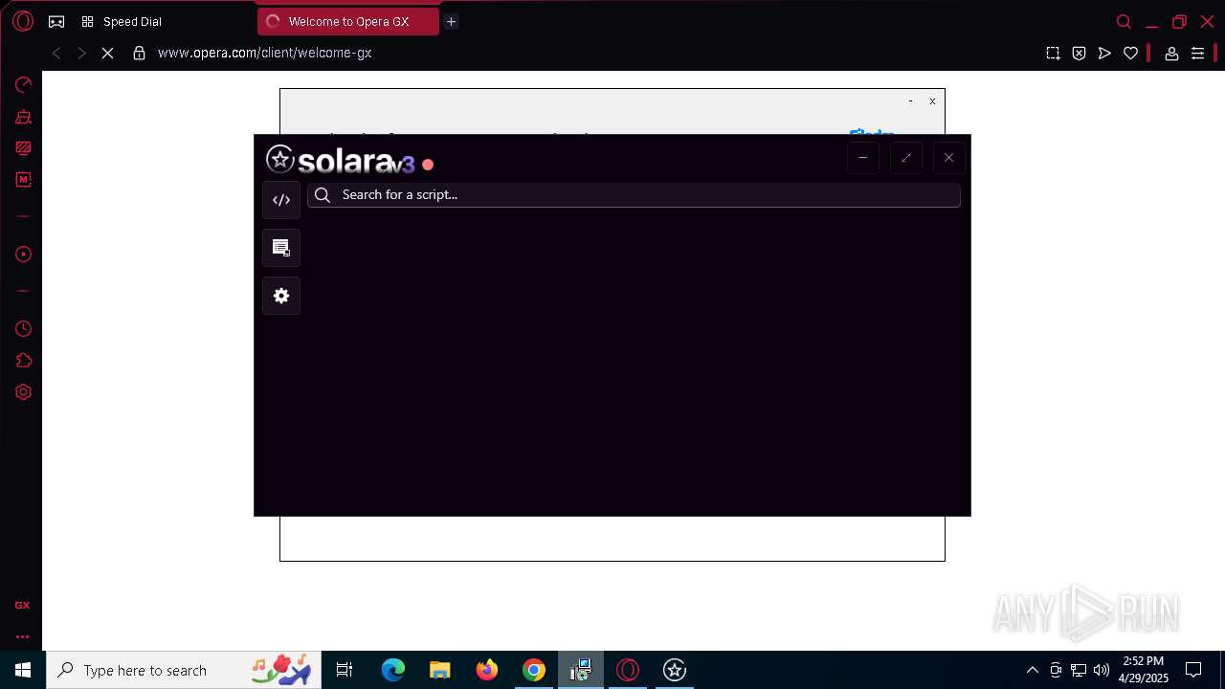Screen dimensions: 1225x689
Task: Open a new tab with plus button
Action: pyautogui.click(x=451, y=21)
